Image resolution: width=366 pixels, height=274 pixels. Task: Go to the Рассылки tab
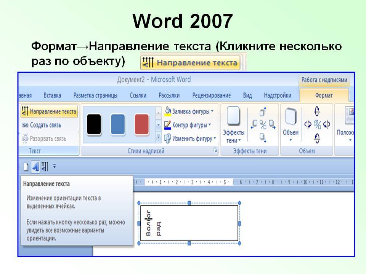click(x=169, y=95)
